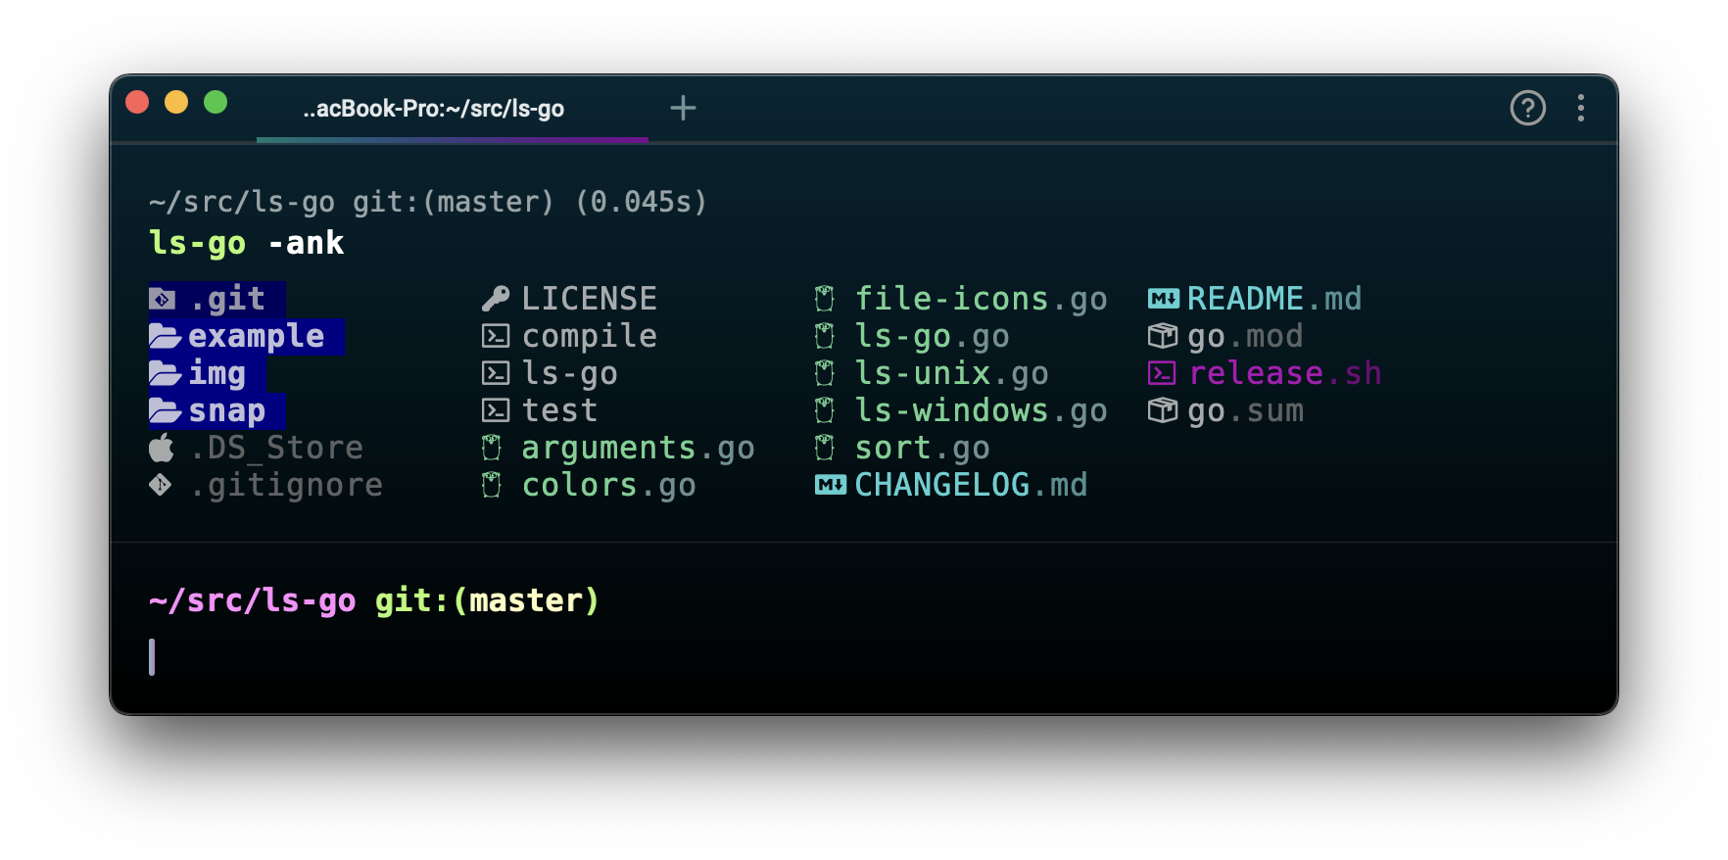Click the markdown icon beside README.md

1164,299
